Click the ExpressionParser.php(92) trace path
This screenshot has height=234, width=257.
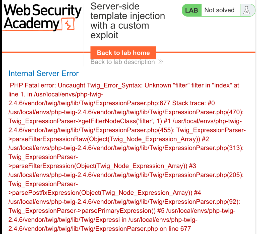tap(124, 202)
